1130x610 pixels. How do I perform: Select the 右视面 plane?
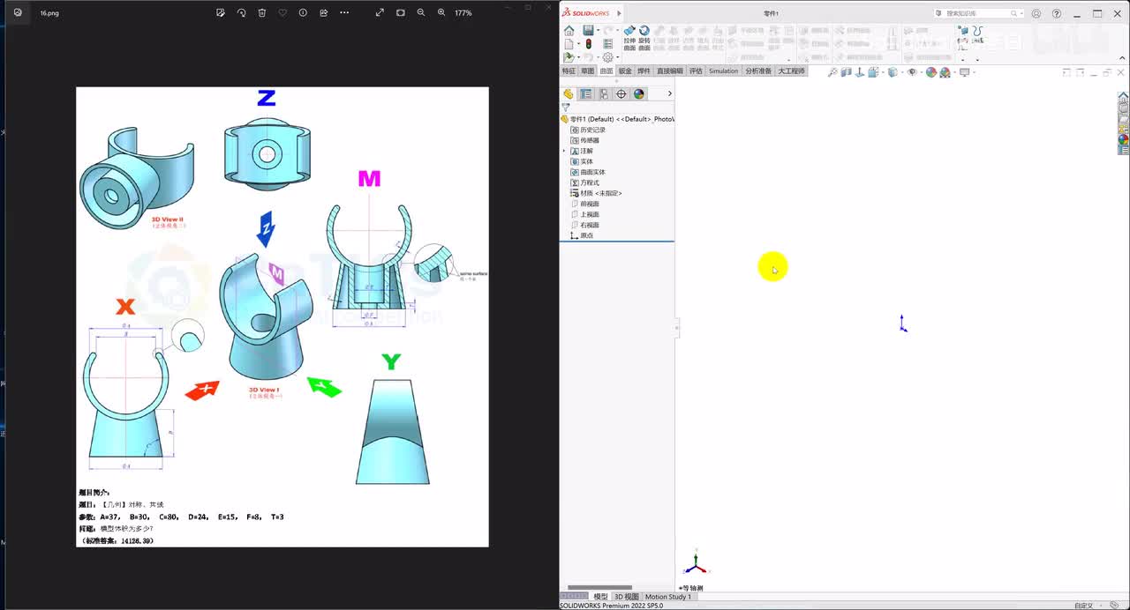[584, 225]
